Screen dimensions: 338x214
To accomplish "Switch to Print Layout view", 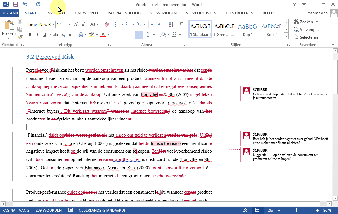I will pos(257,210).
